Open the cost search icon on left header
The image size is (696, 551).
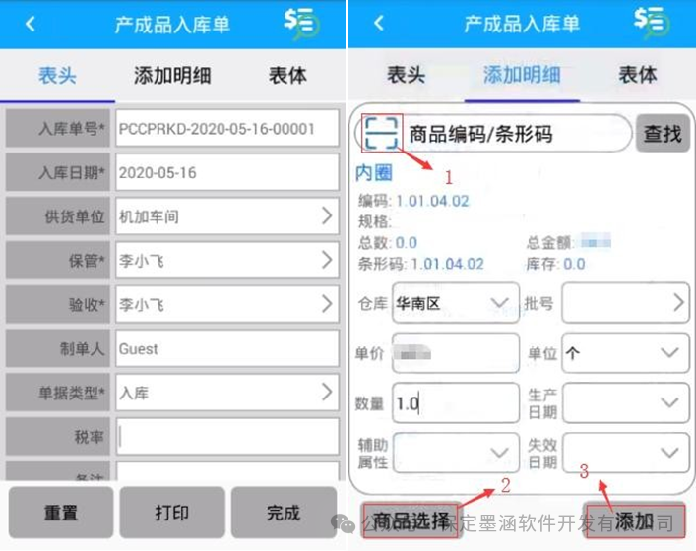[x=301, y=24]
